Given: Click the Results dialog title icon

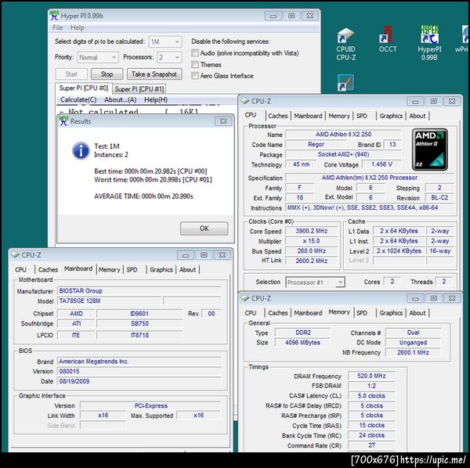Looking at the screenshot, I should 63,121.
